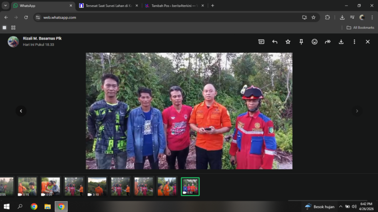Expand the Chrome tab search dropdown
The image size is (378, 212).
pyautogui.click(x=6, y=6)
